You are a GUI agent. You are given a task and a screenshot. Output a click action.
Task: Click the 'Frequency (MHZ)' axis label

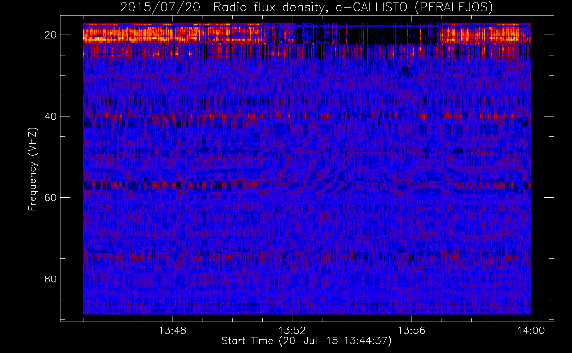pos(33,169)
